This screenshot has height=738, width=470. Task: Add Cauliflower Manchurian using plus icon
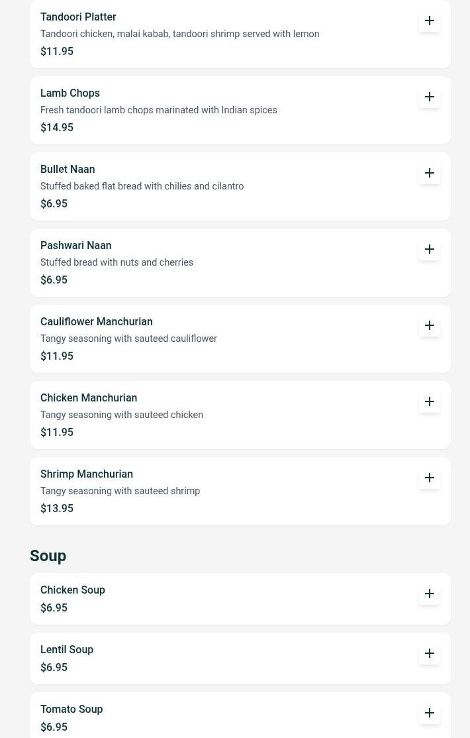click(x=430, y=325)
